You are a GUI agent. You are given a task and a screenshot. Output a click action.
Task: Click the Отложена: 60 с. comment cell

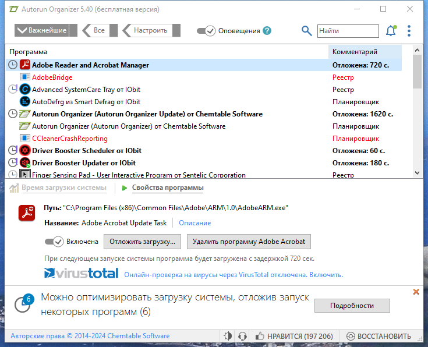pos(359,150)
